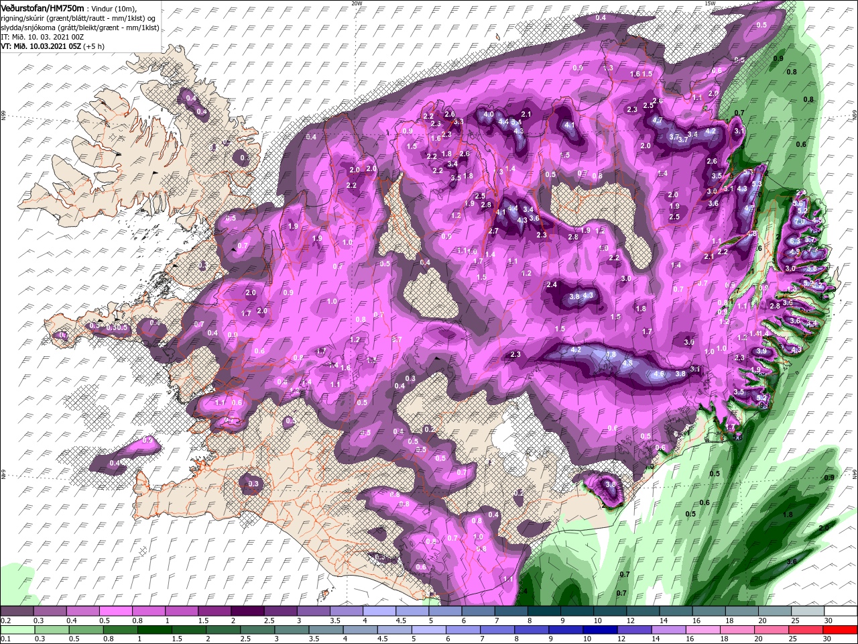Screen dimensions: 858x644
Task: Click the '3.5' label under the upper legend
Action: pyautogui.click(x=335, y=621)
